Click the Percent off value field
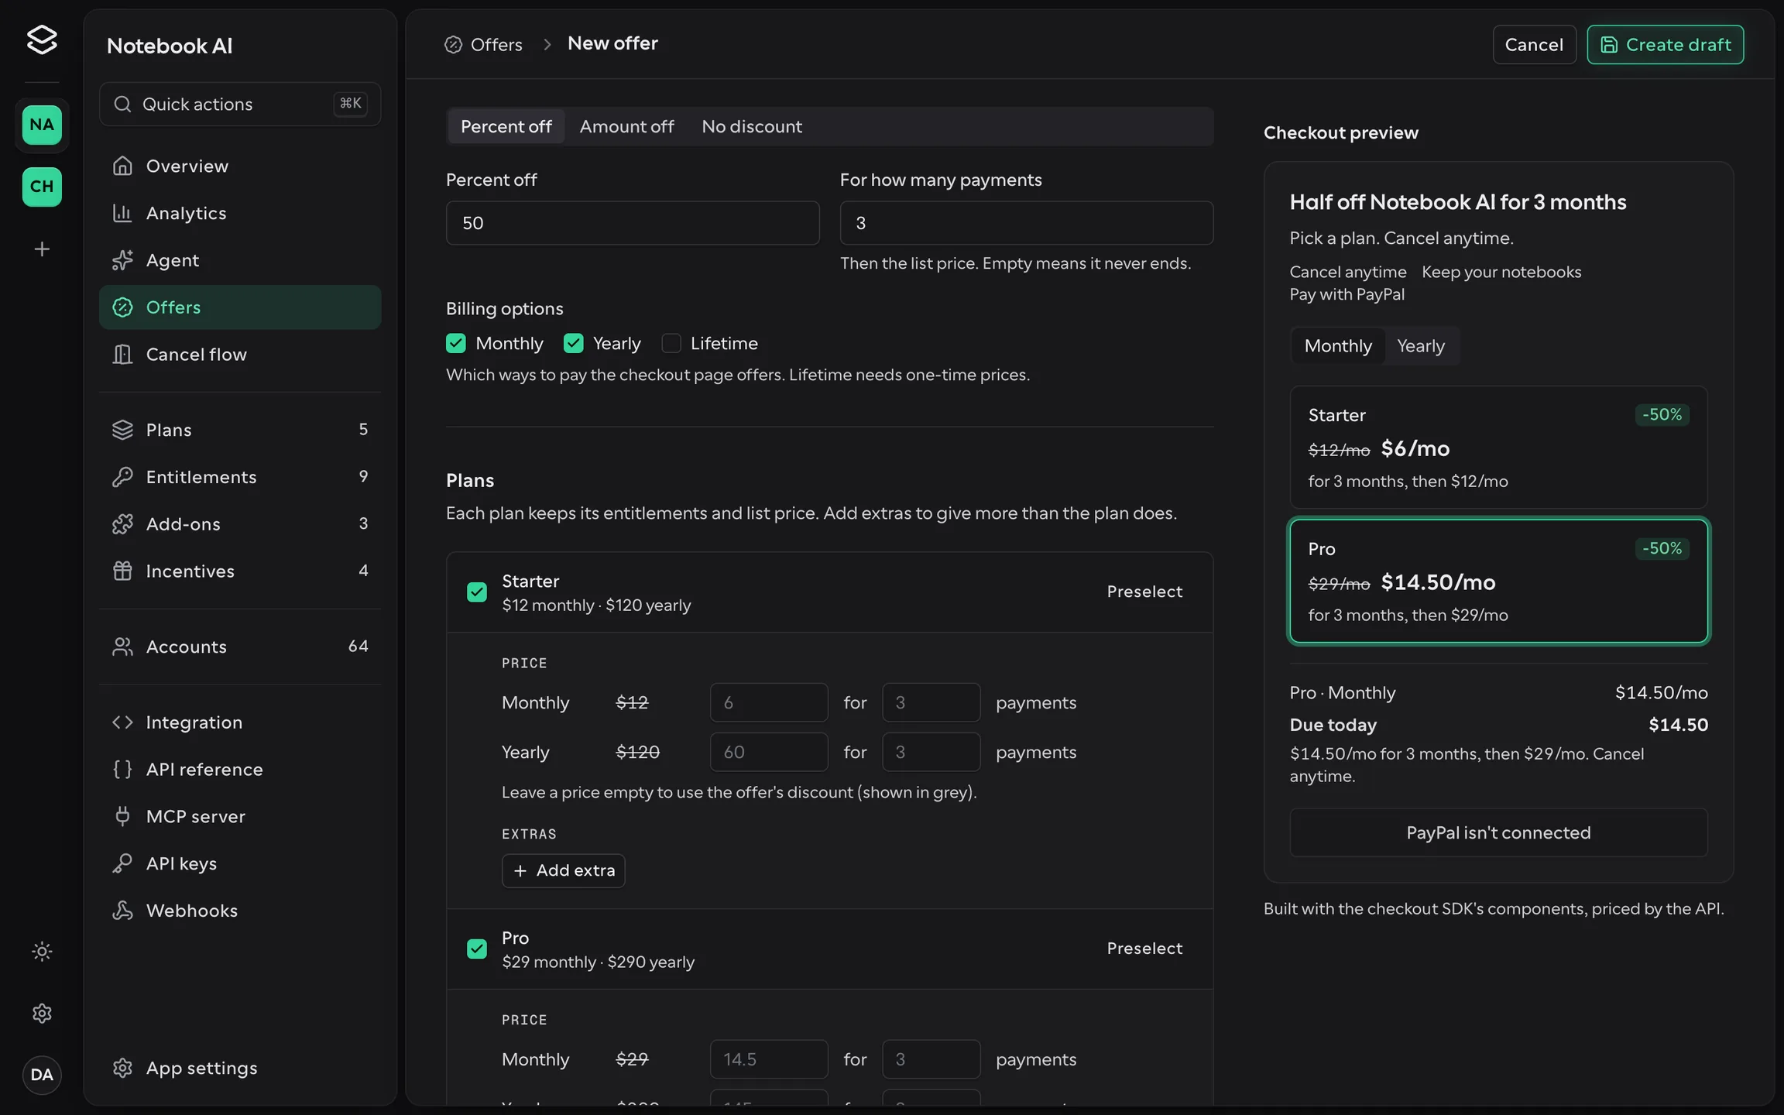The image size is (1784, 1115). pos(633,223)
